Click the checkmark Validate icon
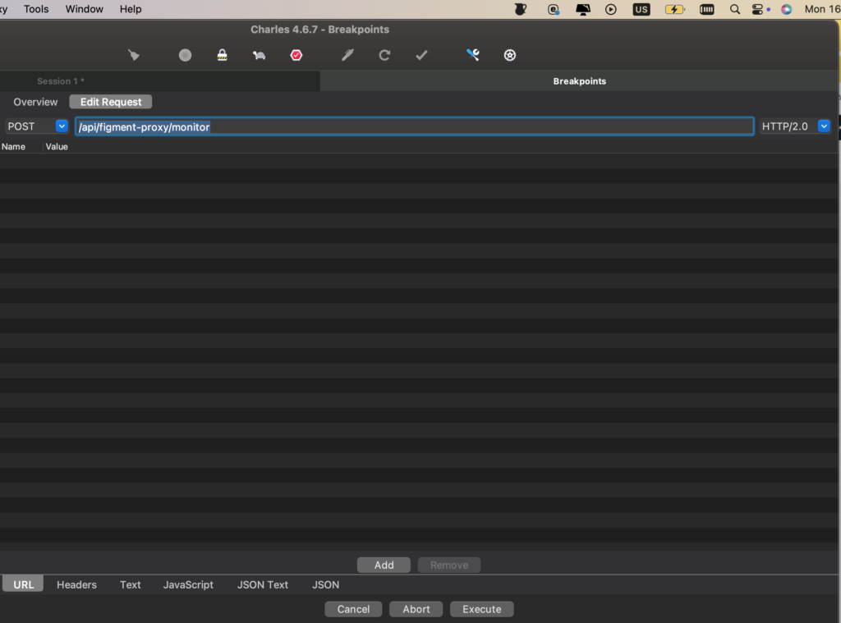Viewport: 841px width, 623px height. point(421,55)
